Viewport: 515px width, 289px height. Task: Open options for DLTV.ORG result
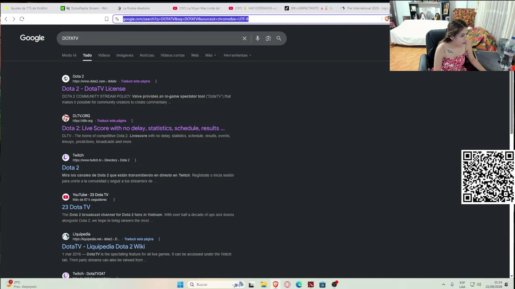(132, 121)
